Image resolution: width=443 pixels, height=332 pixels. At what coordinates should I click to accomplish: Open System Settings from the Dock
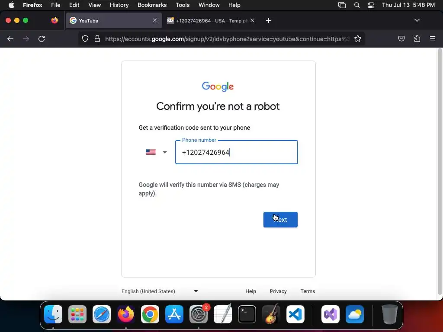[199, 314]
